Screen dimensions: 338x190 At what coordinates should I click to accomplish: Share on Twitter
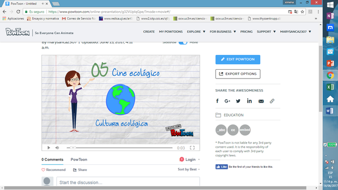[238, 101]
